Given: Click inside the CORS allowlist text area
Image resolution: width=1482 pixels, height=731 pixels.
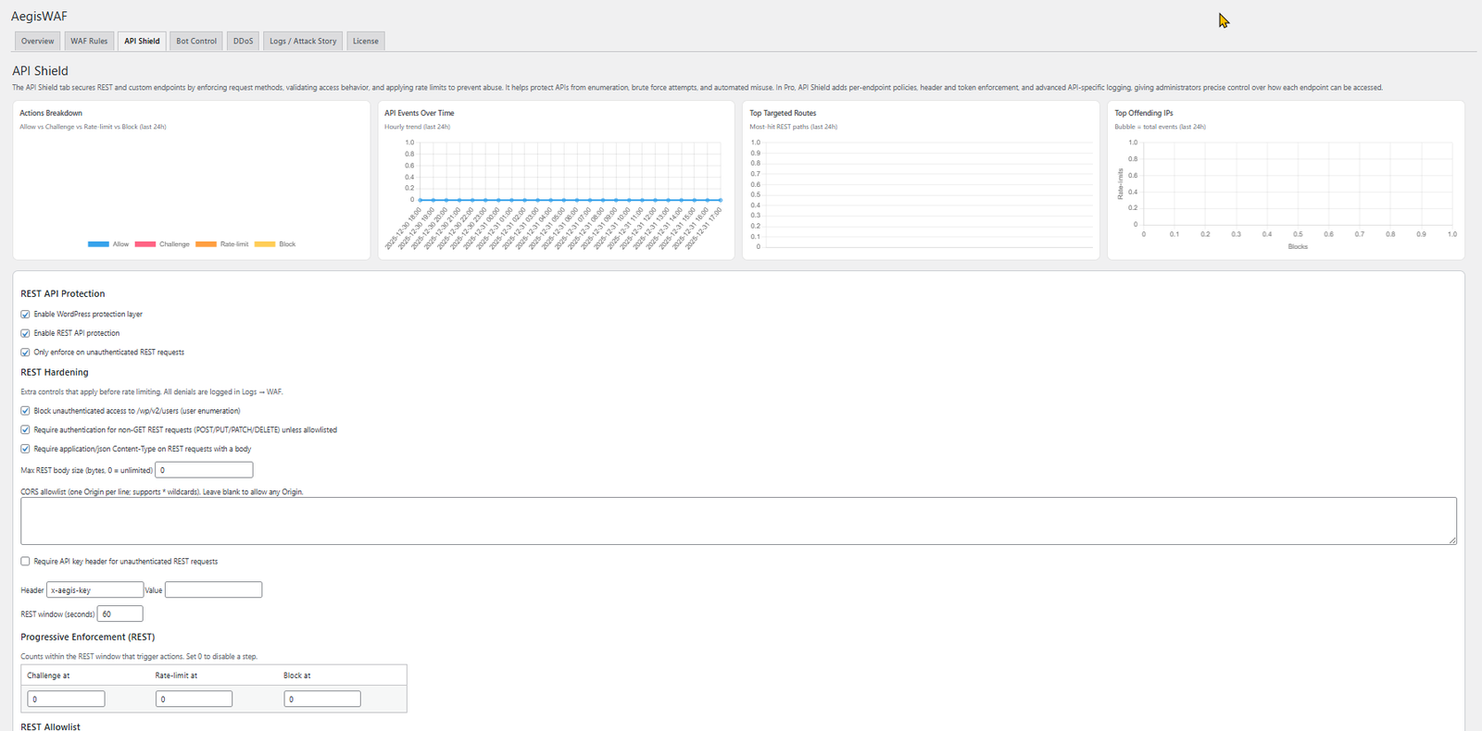Looking at the screenshot, I should point(738,521).
